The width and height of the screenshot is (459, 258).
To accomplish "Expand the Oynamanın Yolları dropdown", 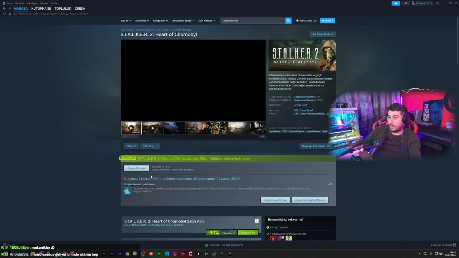I will coord(183,21).
